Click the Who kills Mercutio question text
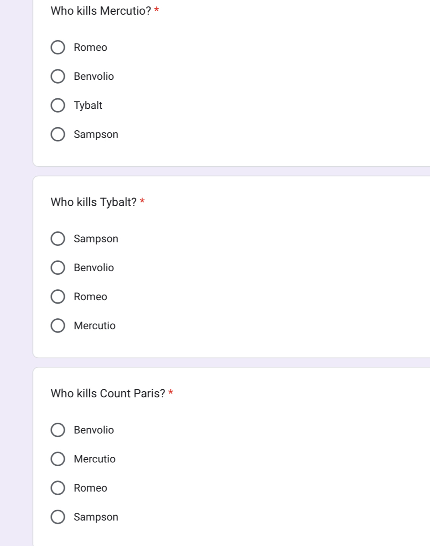 pyautogui.click(x=101, y=11)
